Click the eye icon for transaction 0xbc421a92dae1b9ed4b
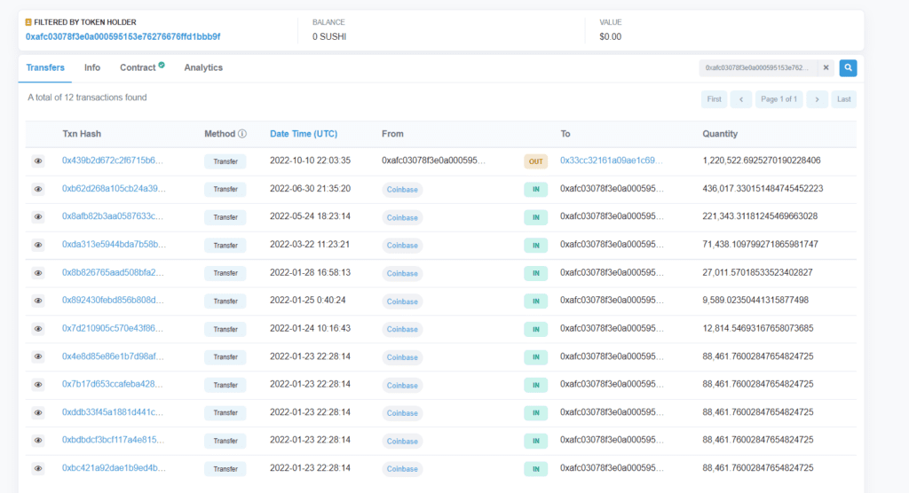Image resolution: width=909 pixels, height=493 pixels. (x=38, y=468)
